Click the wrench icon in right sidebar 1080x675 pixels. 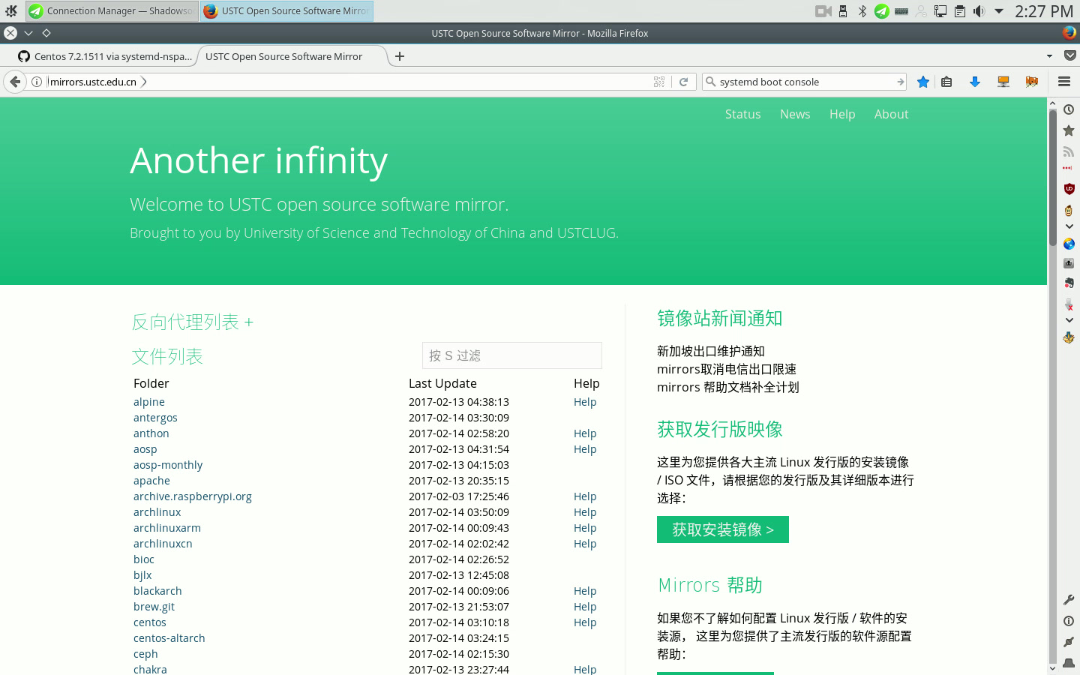tap(1069, 600)
